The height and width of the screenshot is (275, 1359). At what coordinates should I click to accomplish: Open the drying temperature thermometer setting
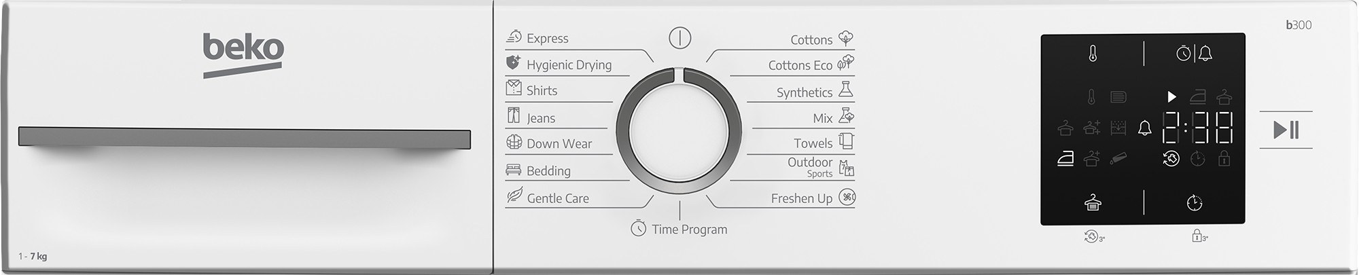(1093, 53)
